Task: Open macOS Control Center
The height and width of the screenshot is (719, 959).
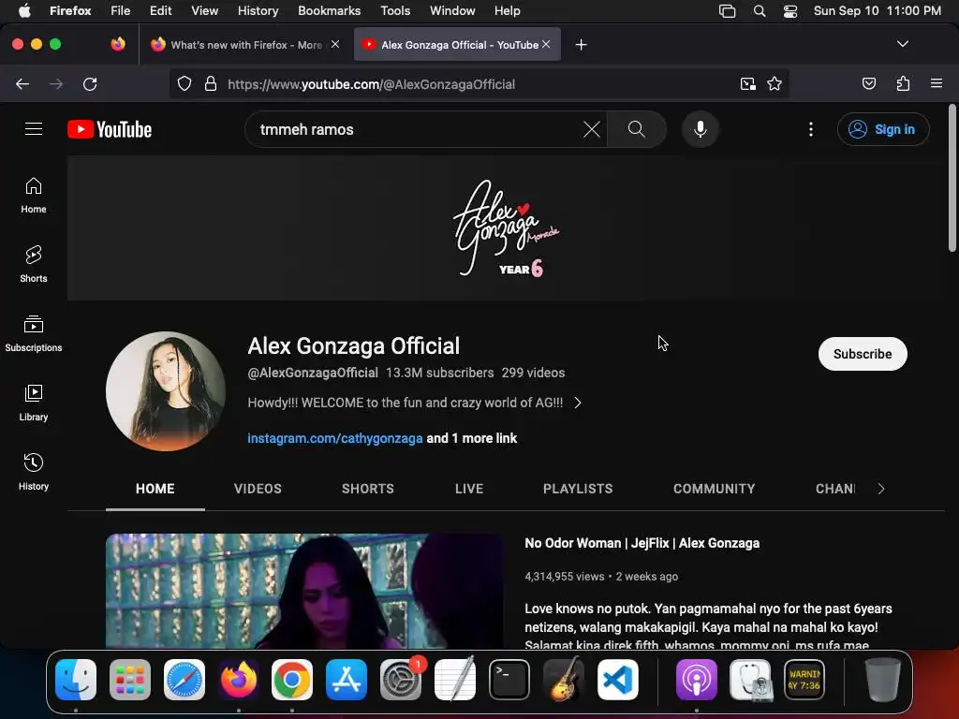Action: click(790, 11)
